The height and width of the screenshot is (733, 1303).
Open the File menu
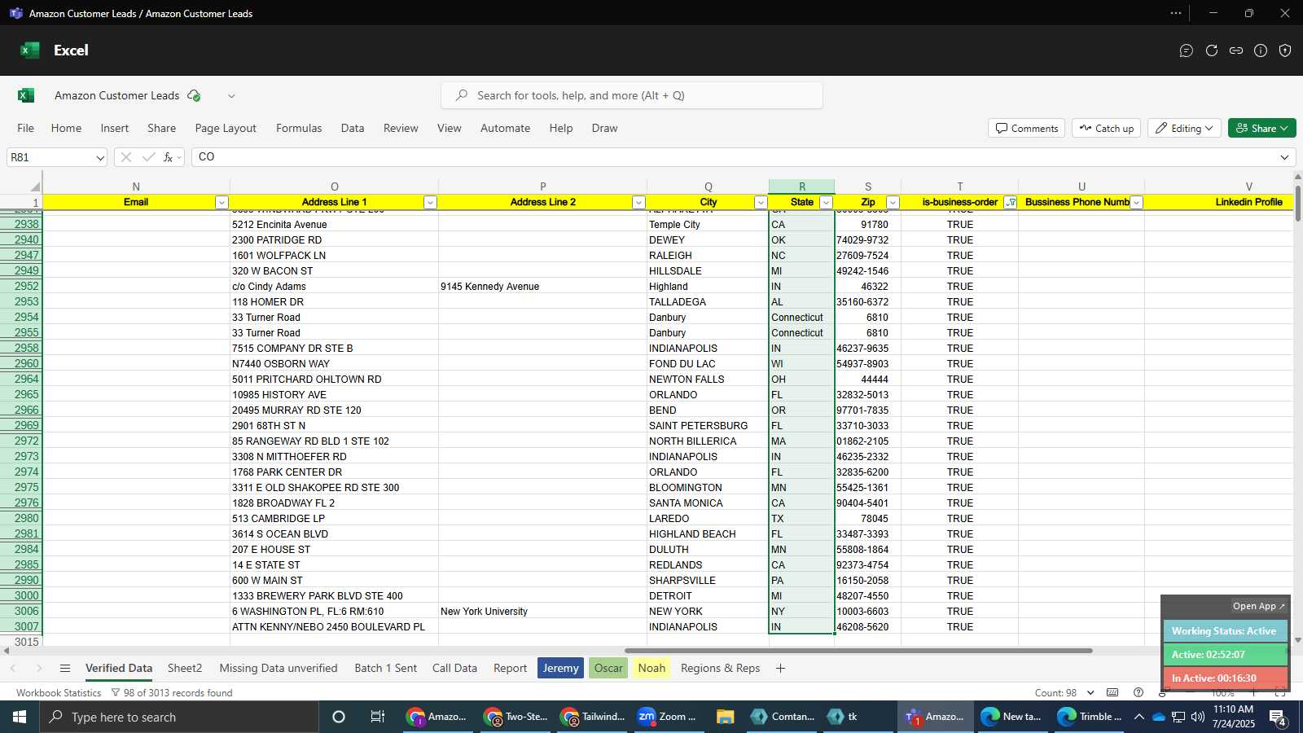pos(26,128)
